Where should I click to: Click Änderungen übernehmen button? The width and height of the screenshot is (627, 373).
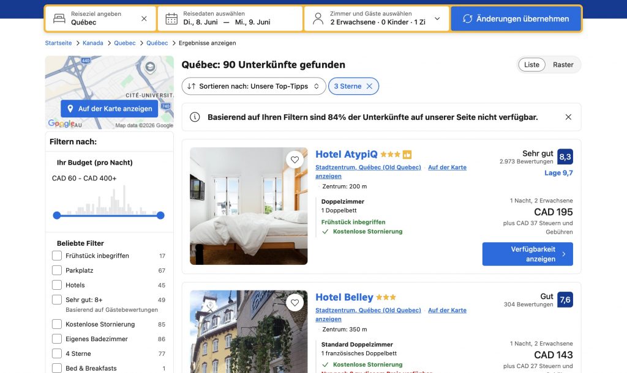tap(516, 18)
